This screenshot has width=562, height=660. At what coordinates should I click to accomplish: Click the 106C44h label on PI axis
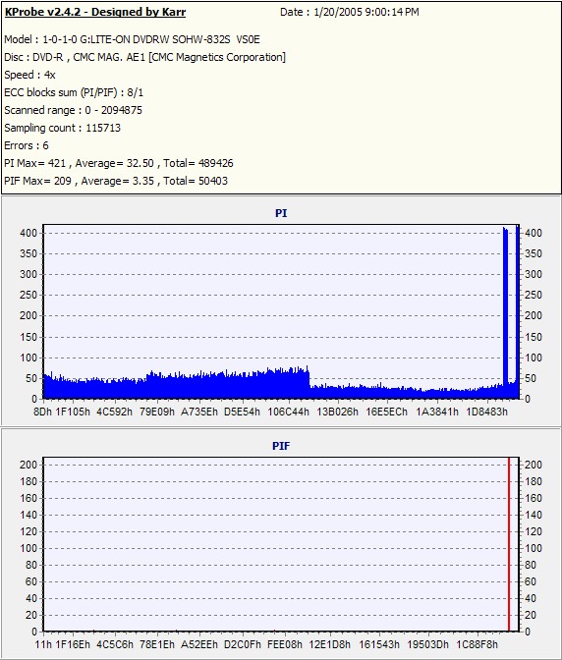tap(288, 412)
